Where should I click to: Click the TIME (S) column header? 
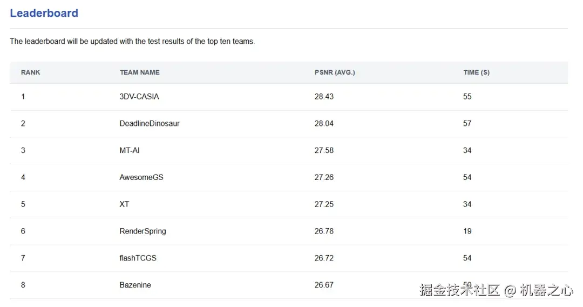coord(476,72)
